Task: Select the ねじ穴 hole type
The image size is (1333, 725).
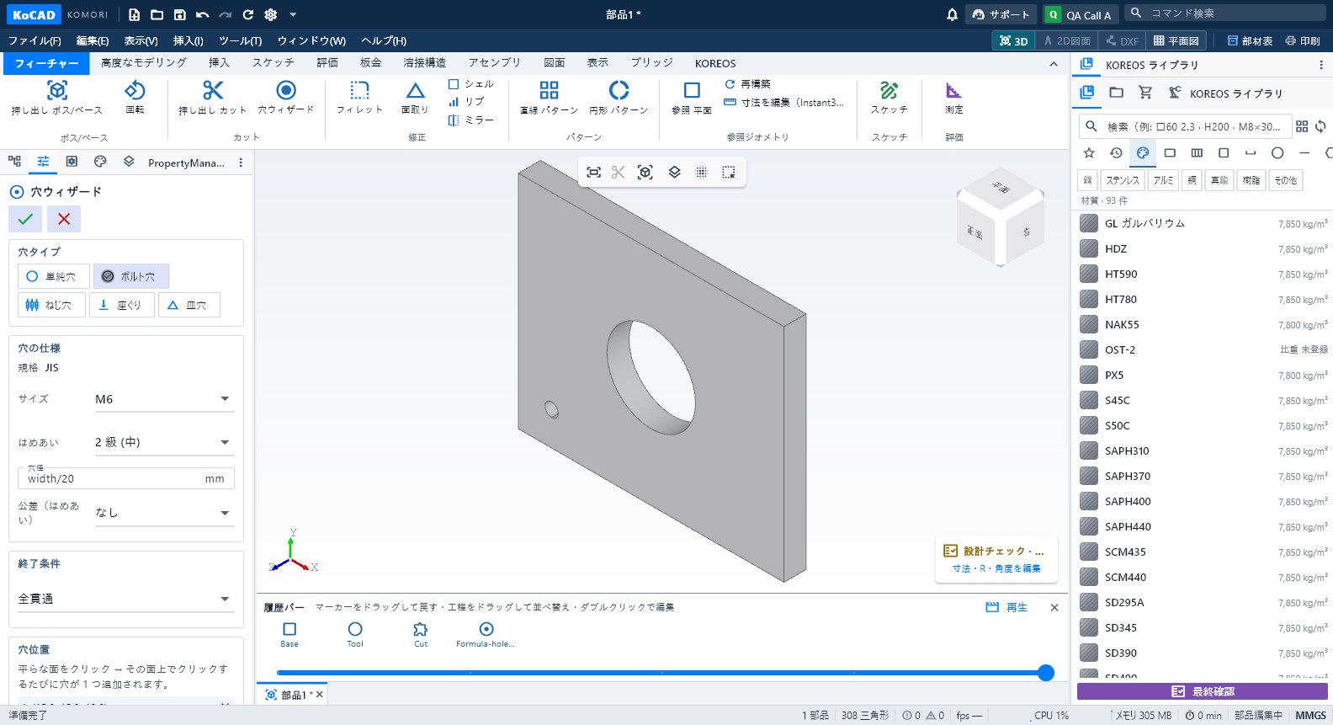Action: (51, 305)
